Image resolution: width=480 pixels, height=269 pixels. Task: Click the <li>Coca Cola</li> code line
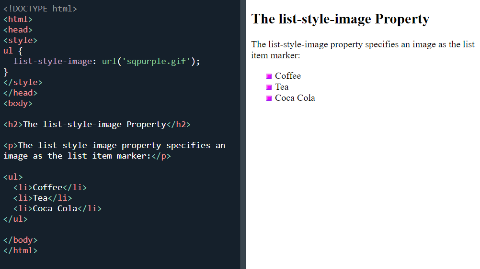(x=57, y=208)
